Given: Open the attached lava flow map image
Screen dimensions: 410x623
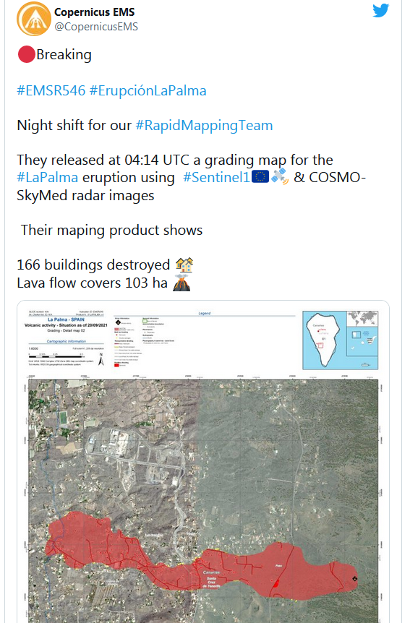Looking at the screenshot, I should point(203,462).
